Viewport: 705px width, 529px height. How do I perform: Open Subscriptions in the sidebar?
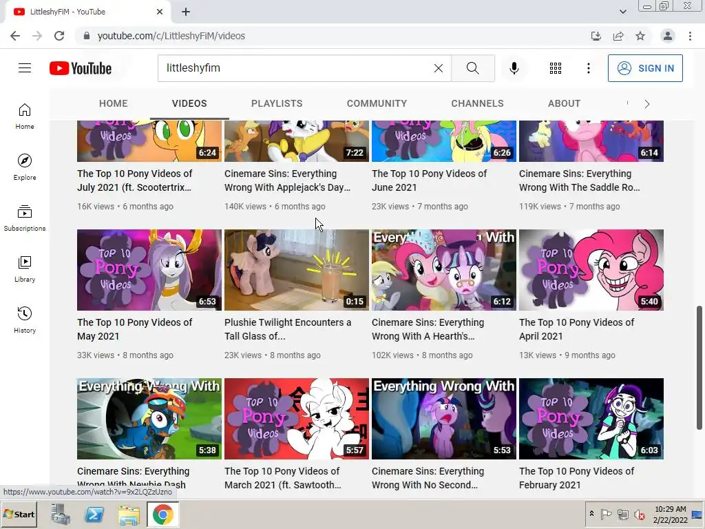(25, 218)
